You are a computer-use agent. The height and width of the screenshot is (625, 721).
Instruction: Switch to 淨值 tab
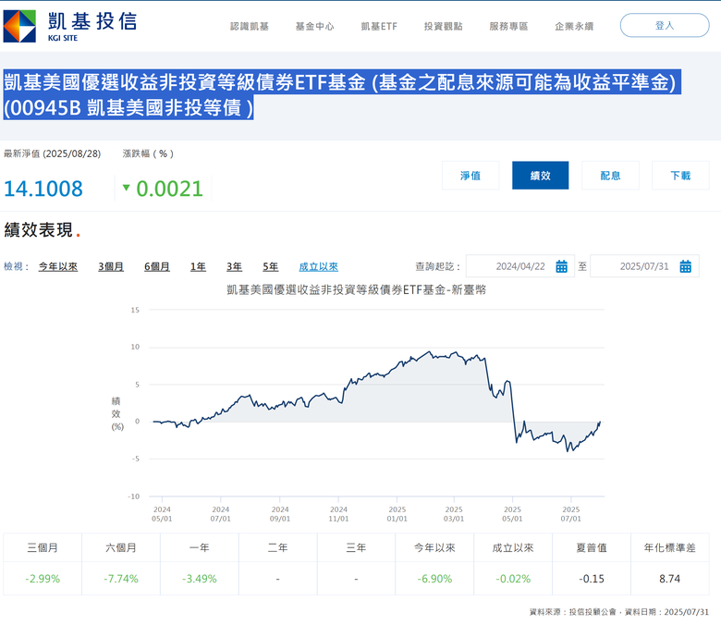470,176
